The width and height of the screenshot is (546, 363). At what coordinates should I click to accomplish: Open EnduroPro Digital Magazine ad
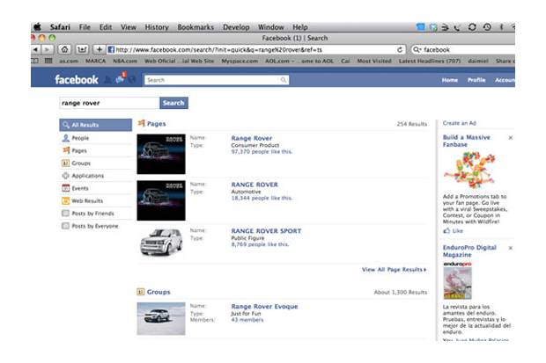click(x=469, y=251)
